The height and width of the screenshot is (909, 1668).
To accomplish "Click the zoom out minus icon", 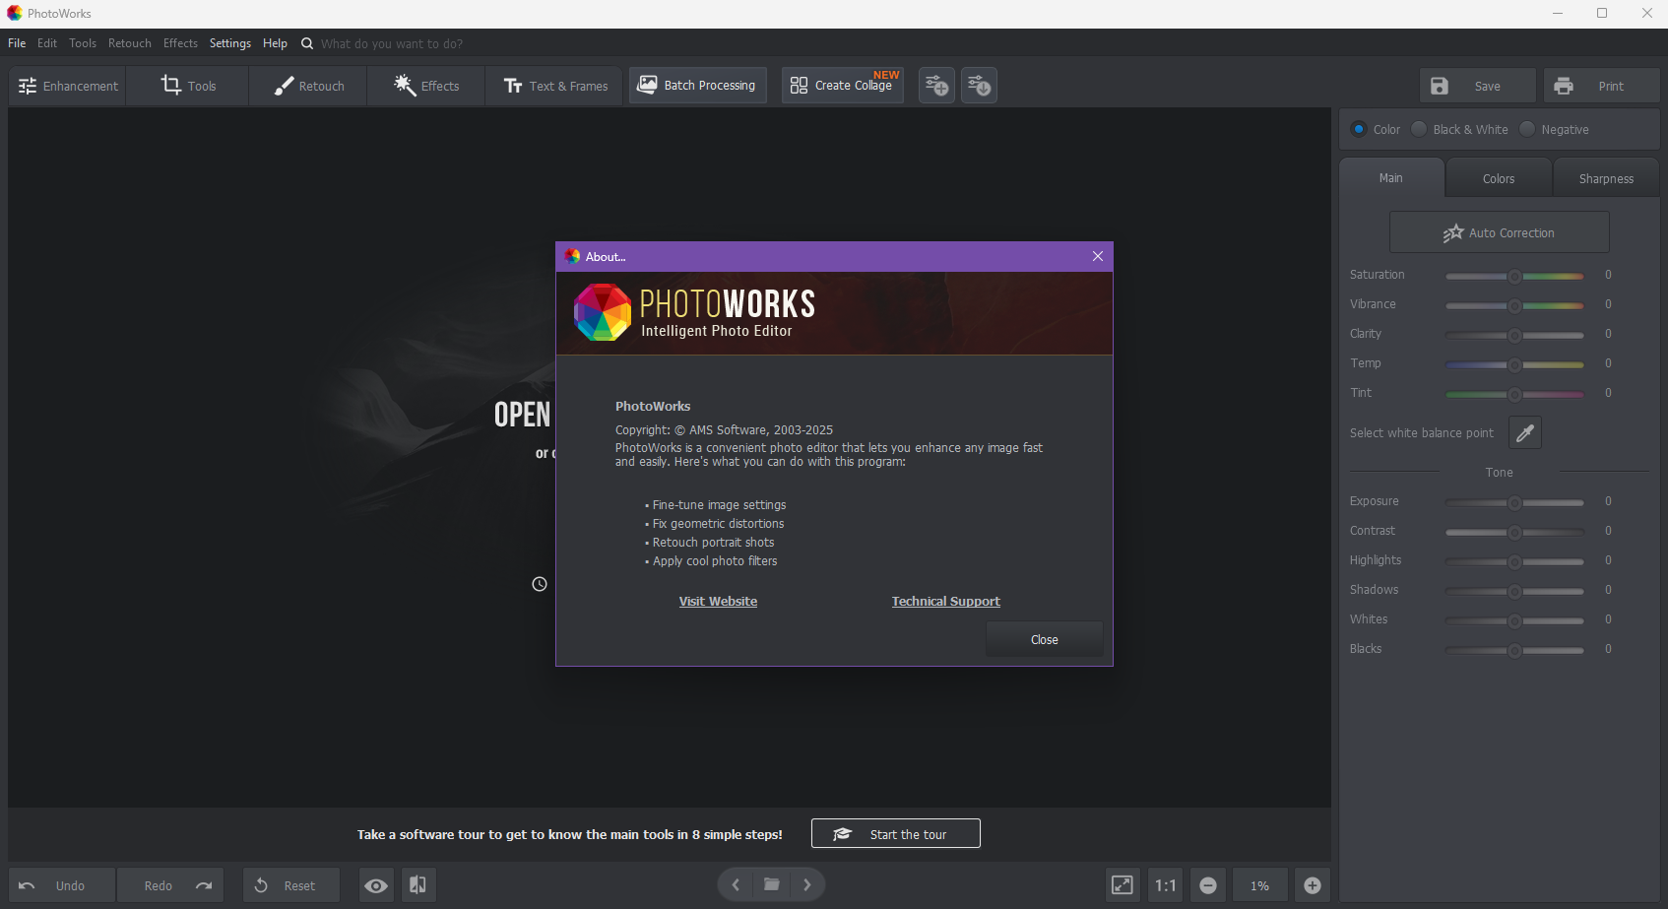I will pyautogui.click(x=1208, y=885).
